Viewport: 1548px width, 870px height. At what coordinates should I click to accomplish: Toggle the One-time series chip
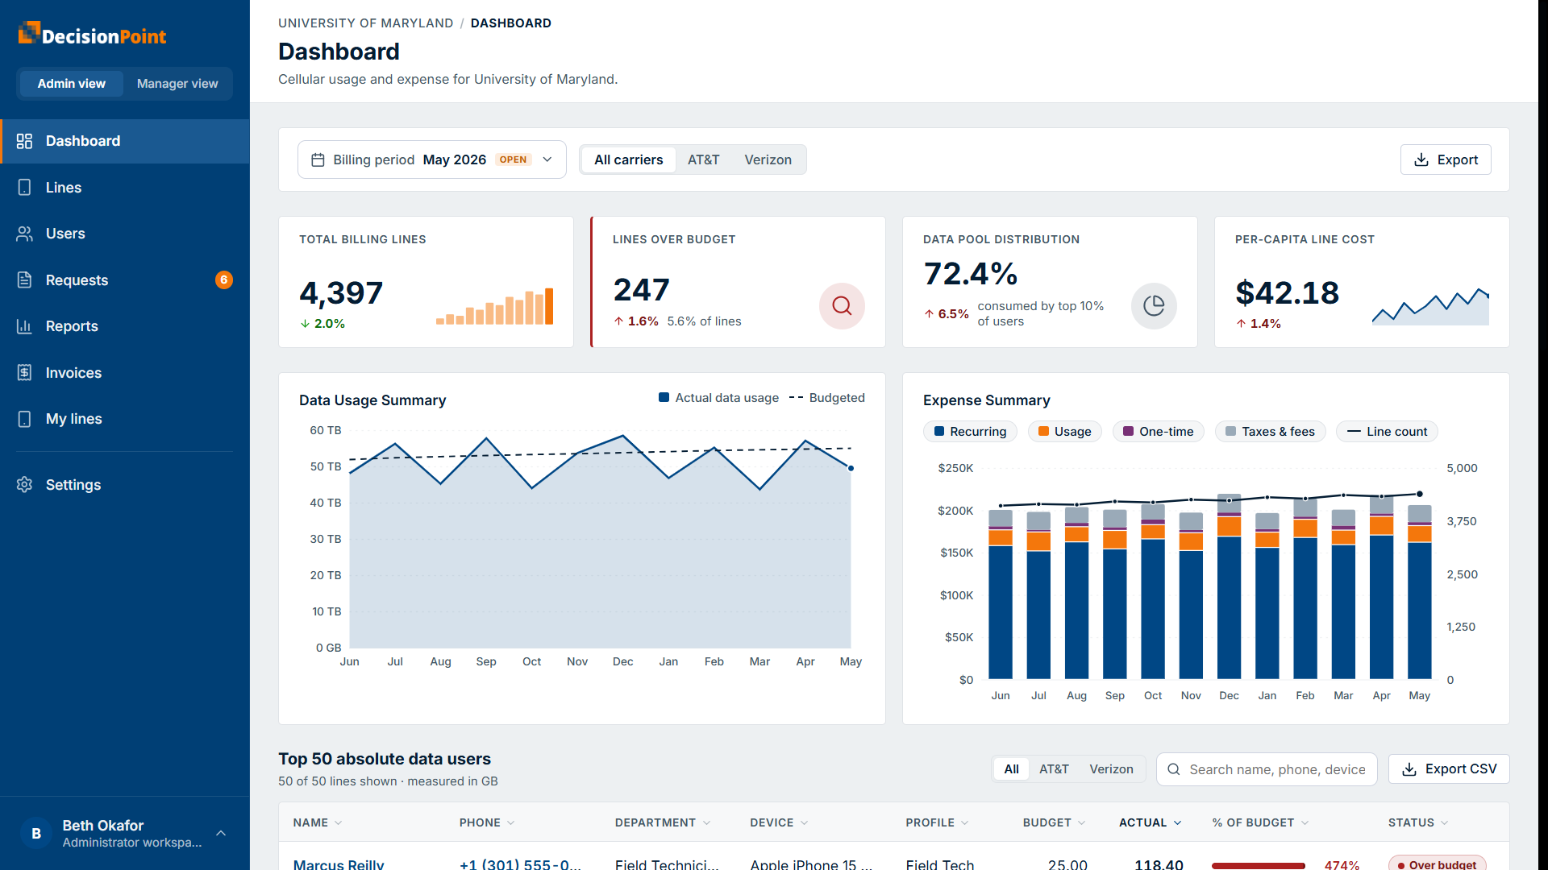coord(1158,432)
